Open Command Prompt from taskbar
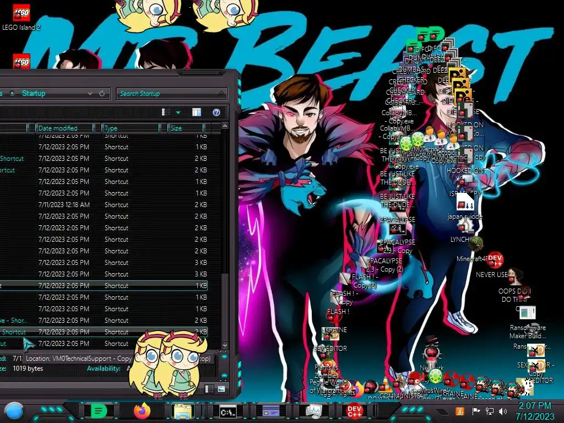 pos(228,411)
